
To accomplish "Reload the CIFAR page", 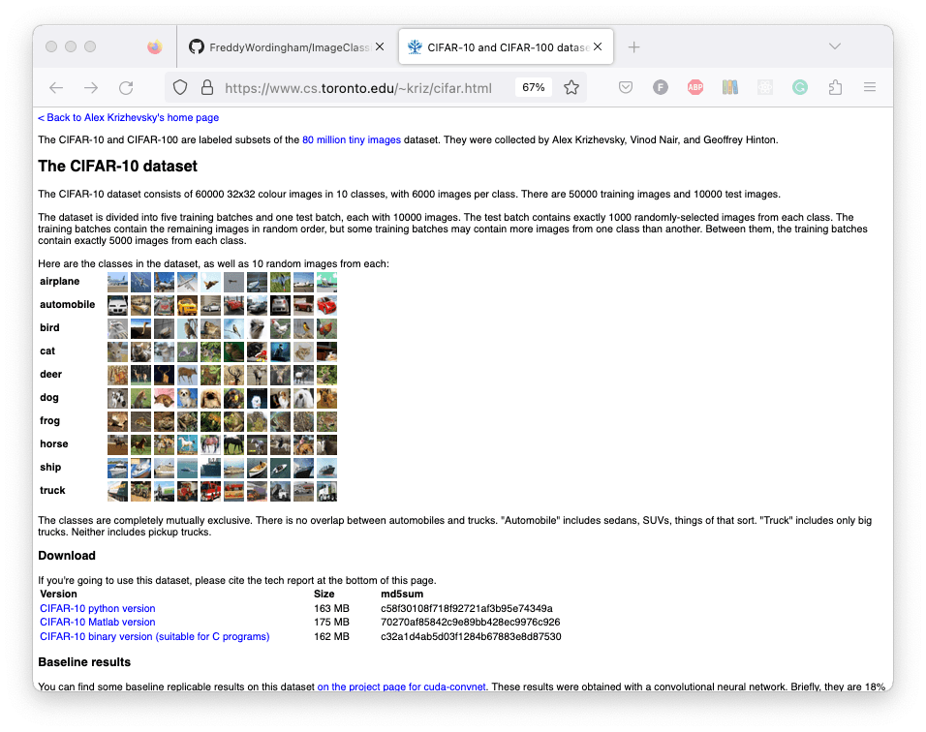I will click(x=126, y=88).
